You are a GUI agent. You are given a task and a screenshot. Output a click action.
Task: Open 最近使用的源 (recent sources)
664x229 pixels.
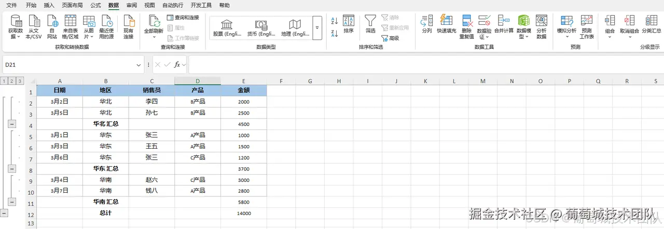point(107,27)
